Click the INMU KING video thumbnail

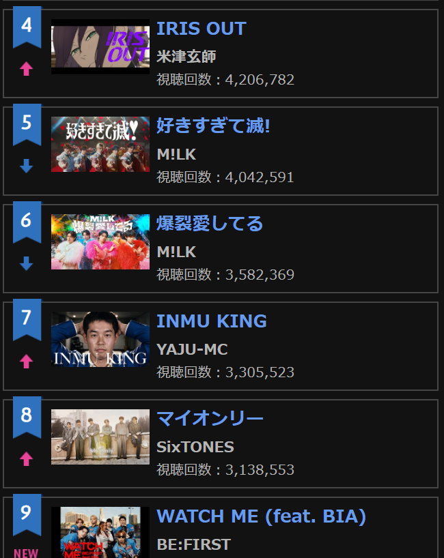pos(100,339)
